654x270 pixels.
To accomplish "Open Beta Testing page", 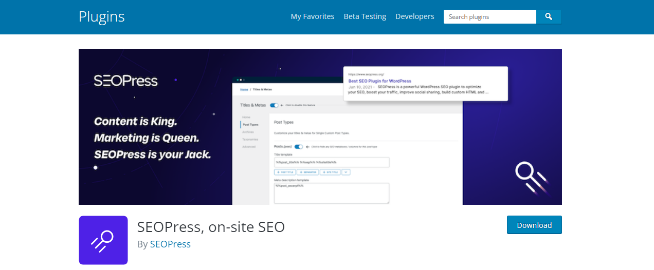I will pyautogui.click(x=365, y=16).
